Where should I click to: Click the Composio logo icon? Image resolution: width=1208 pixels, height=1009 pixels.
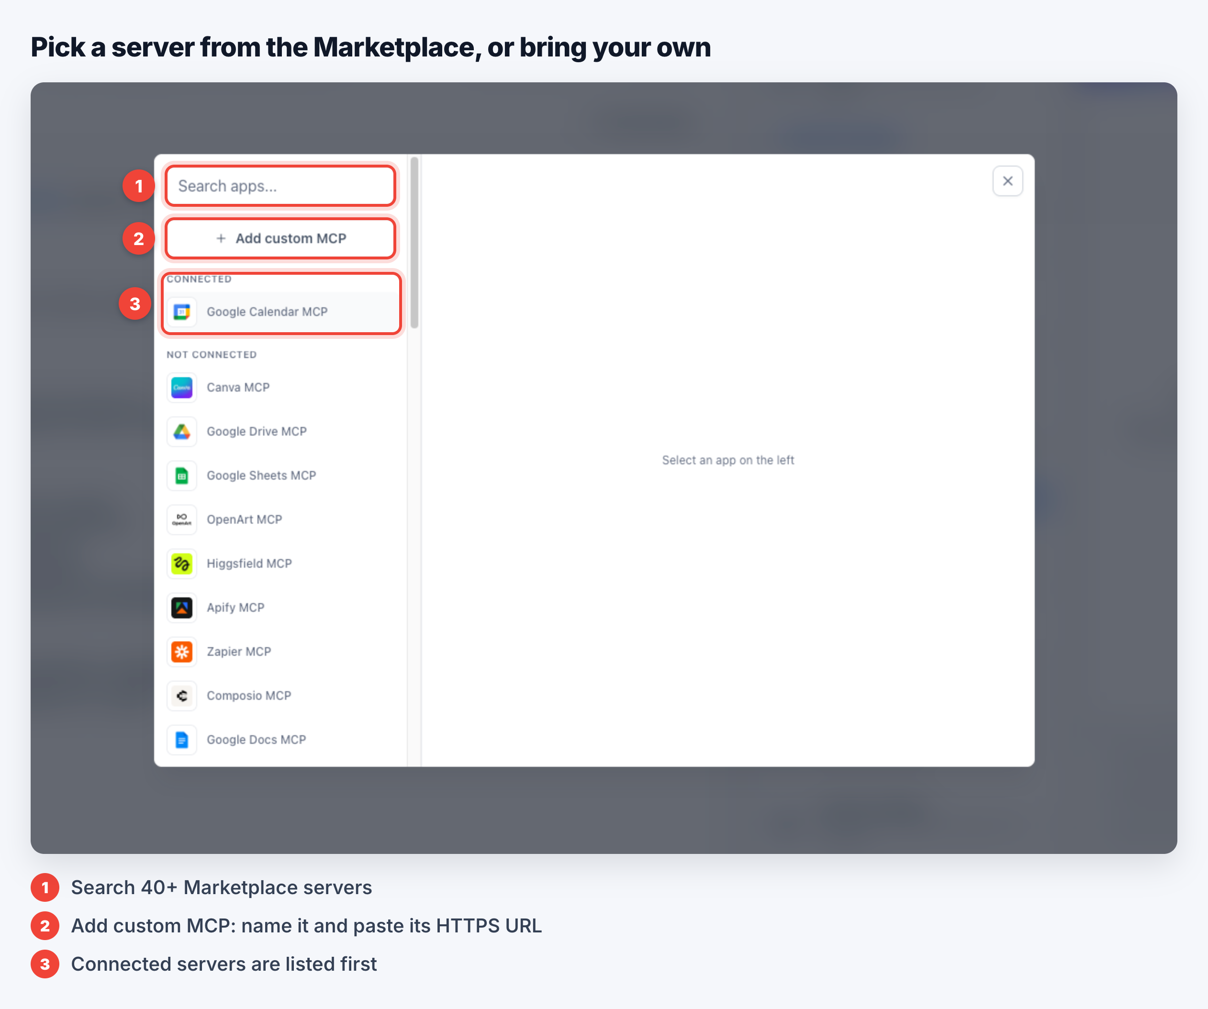point(182,695)
